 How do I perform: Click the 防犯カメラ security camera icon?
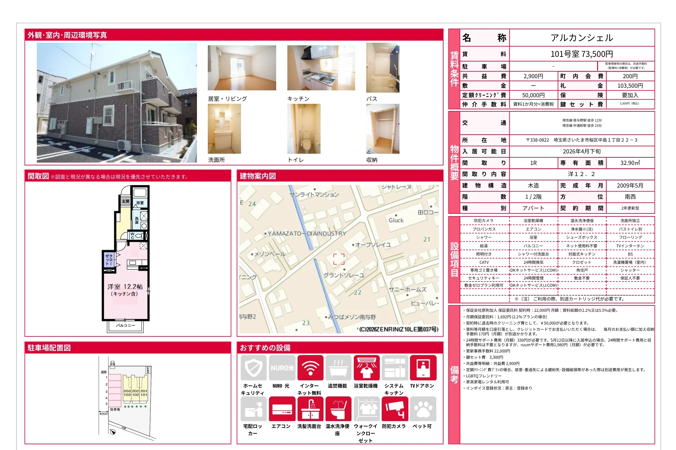coord(395,409)
